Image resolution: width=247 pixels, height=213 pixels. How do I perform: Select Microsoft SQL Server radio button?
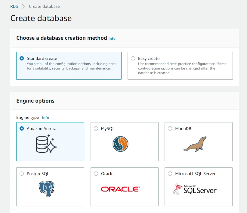170,174
